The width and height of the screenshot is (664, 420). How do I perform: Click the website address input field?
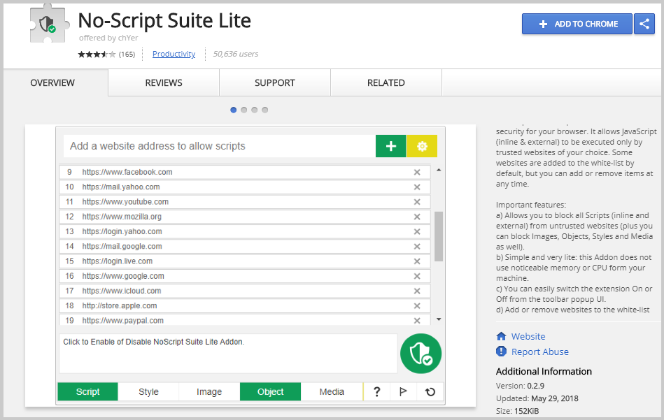click(x=220, y=146)
